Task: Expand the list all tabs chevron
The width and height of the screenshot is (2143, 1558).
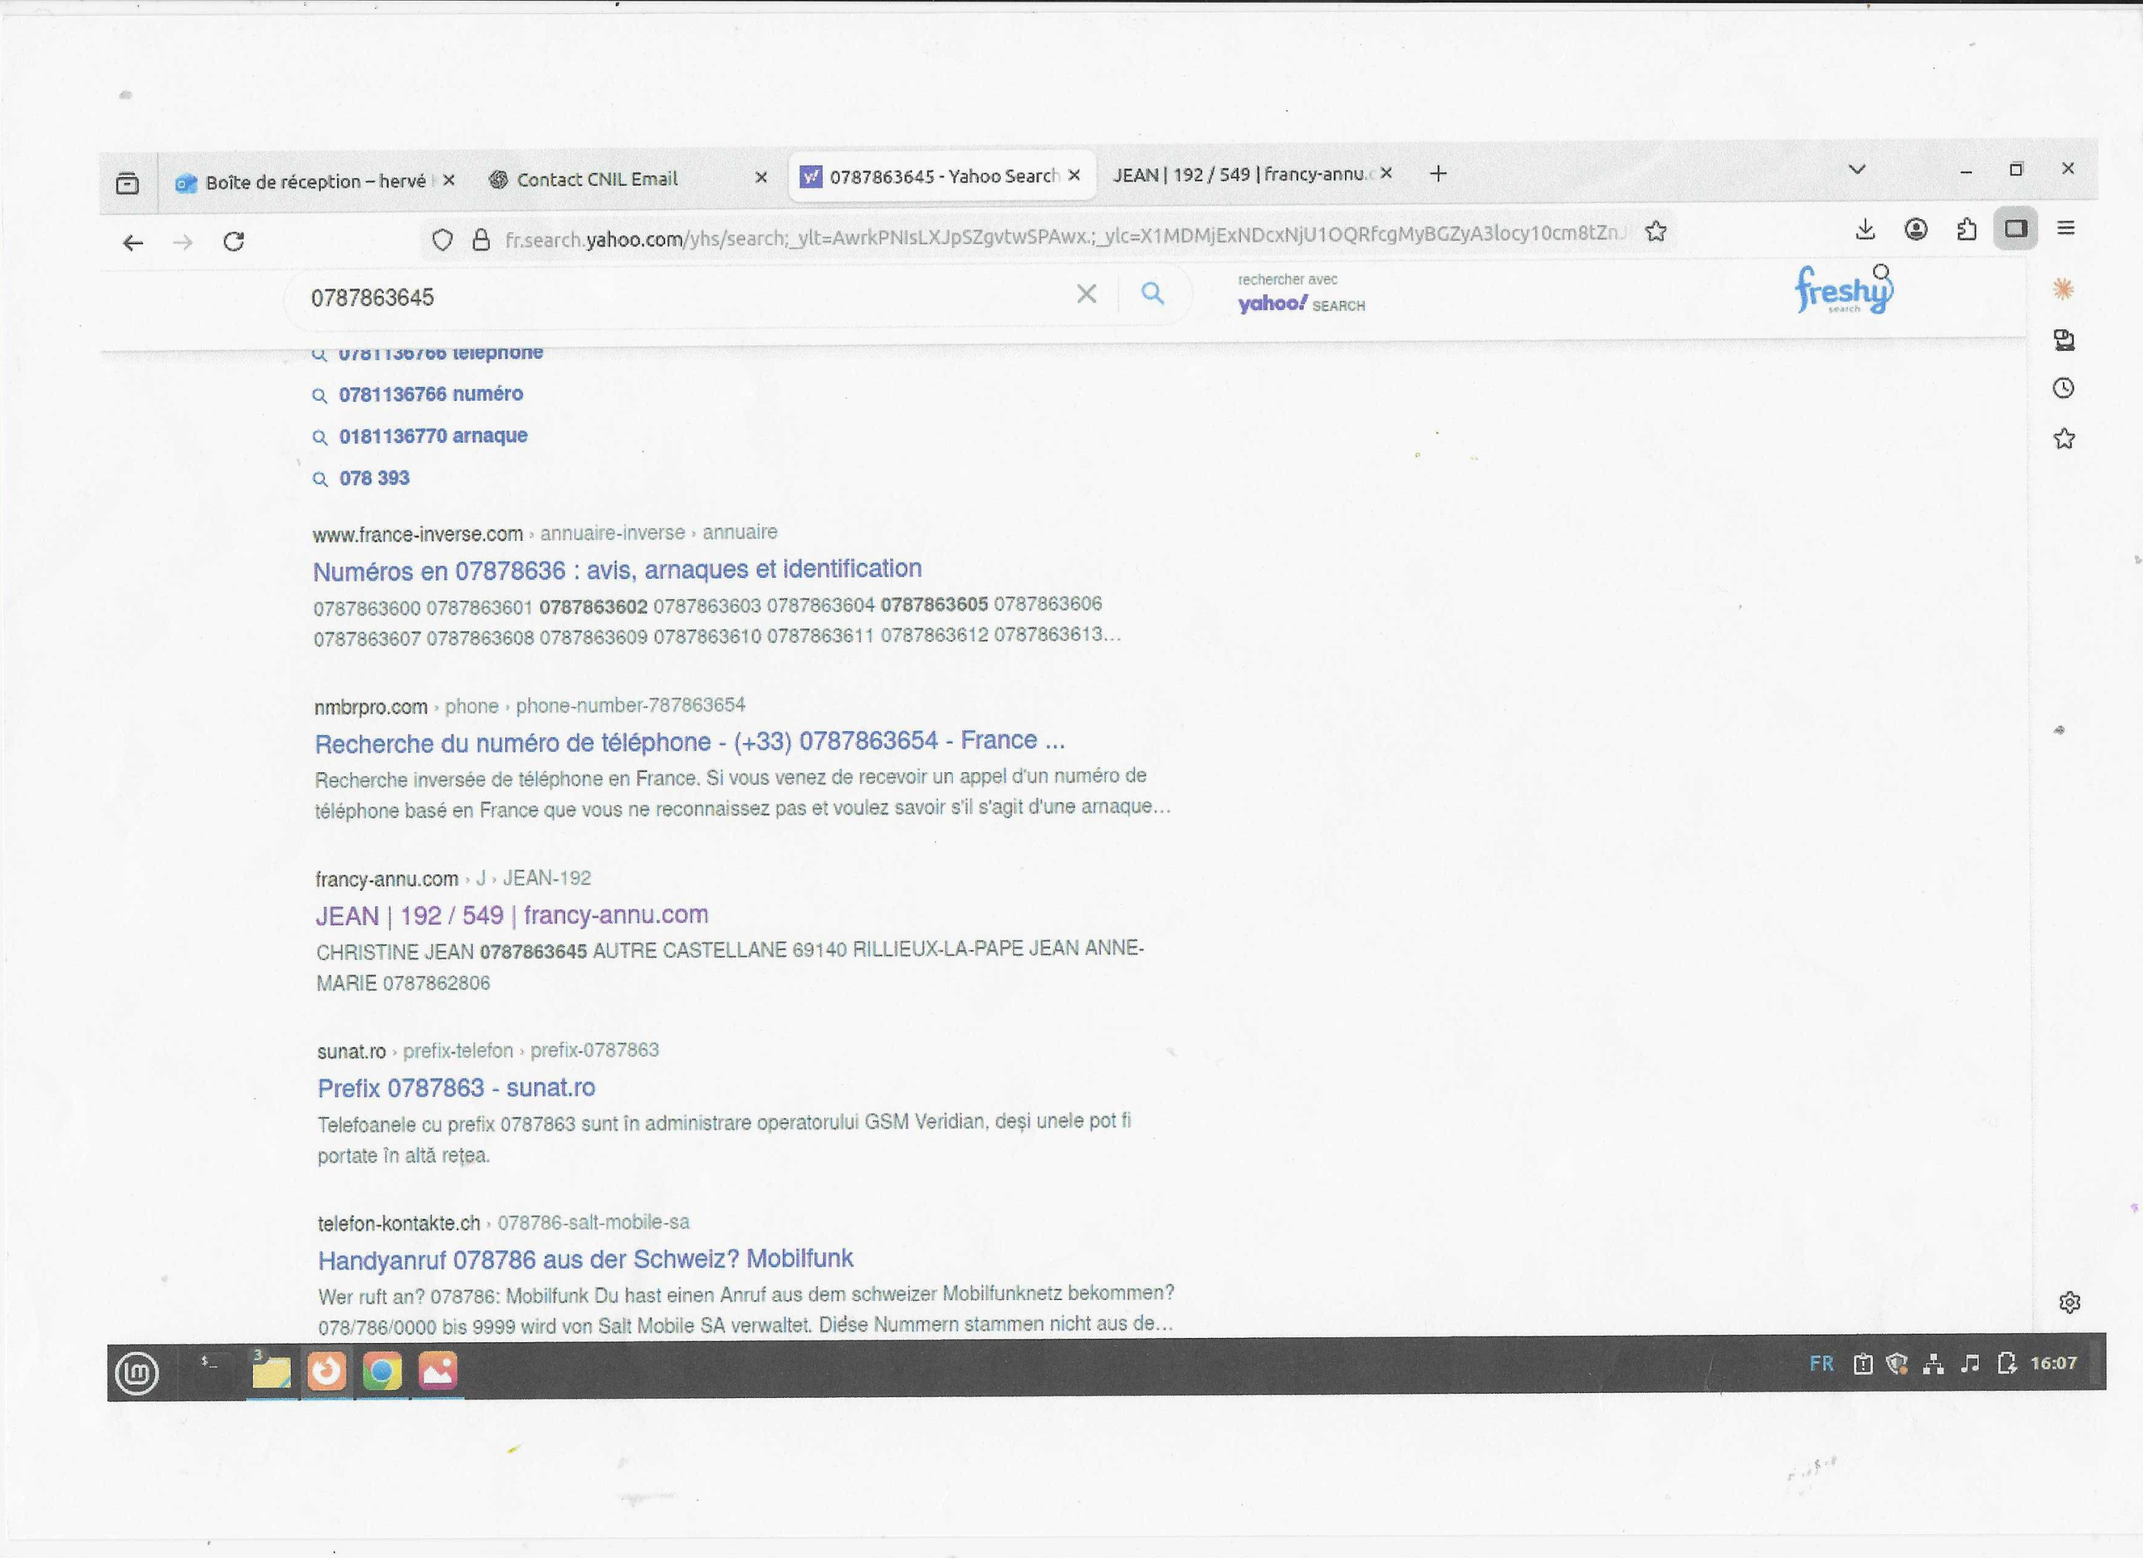Action: click(1857, 170)
